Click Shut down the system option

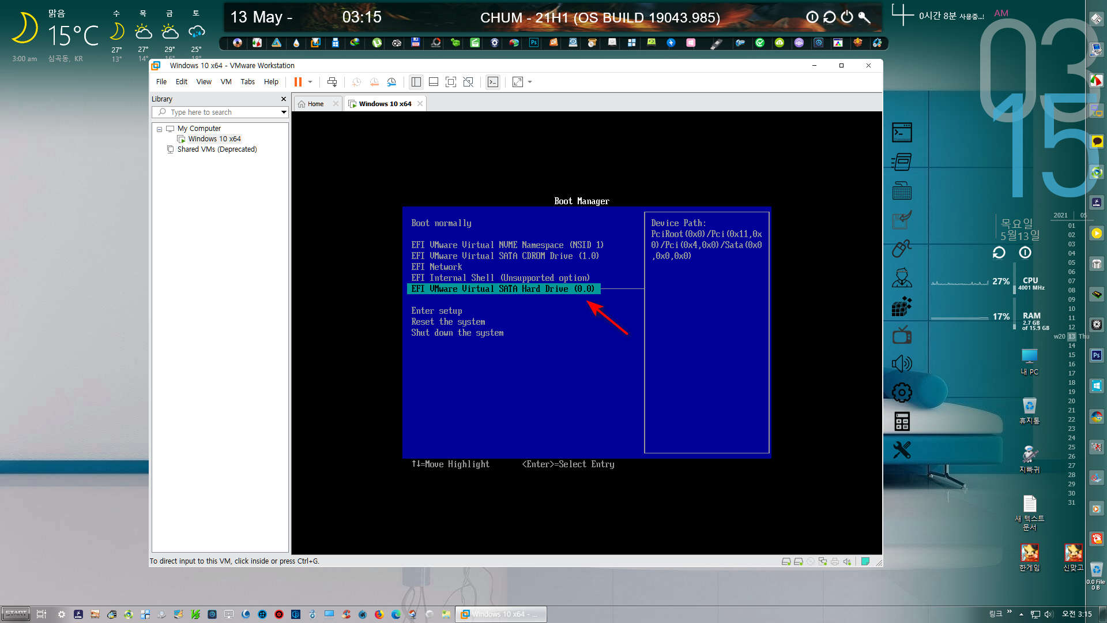(x=457, y=333)
